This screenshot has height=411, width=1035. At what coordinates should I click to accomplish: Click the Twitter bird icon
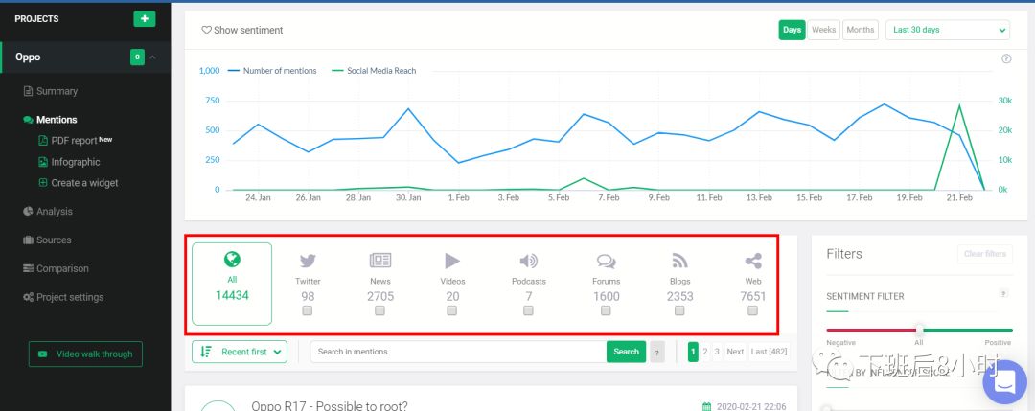(308, 262)
